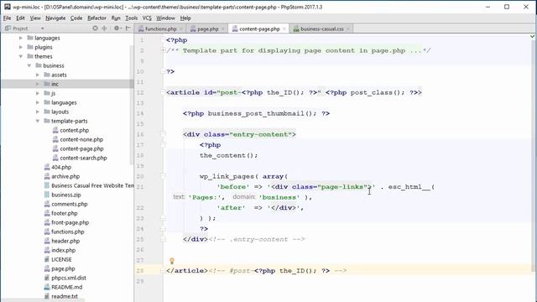Switch to the page.php editor tab
537x302 pixels.
[x=207, y=29]
